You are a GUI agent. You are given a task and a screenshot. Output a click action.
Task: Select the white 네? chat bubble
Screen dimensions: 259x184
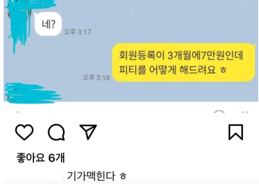tap(48, 24)
